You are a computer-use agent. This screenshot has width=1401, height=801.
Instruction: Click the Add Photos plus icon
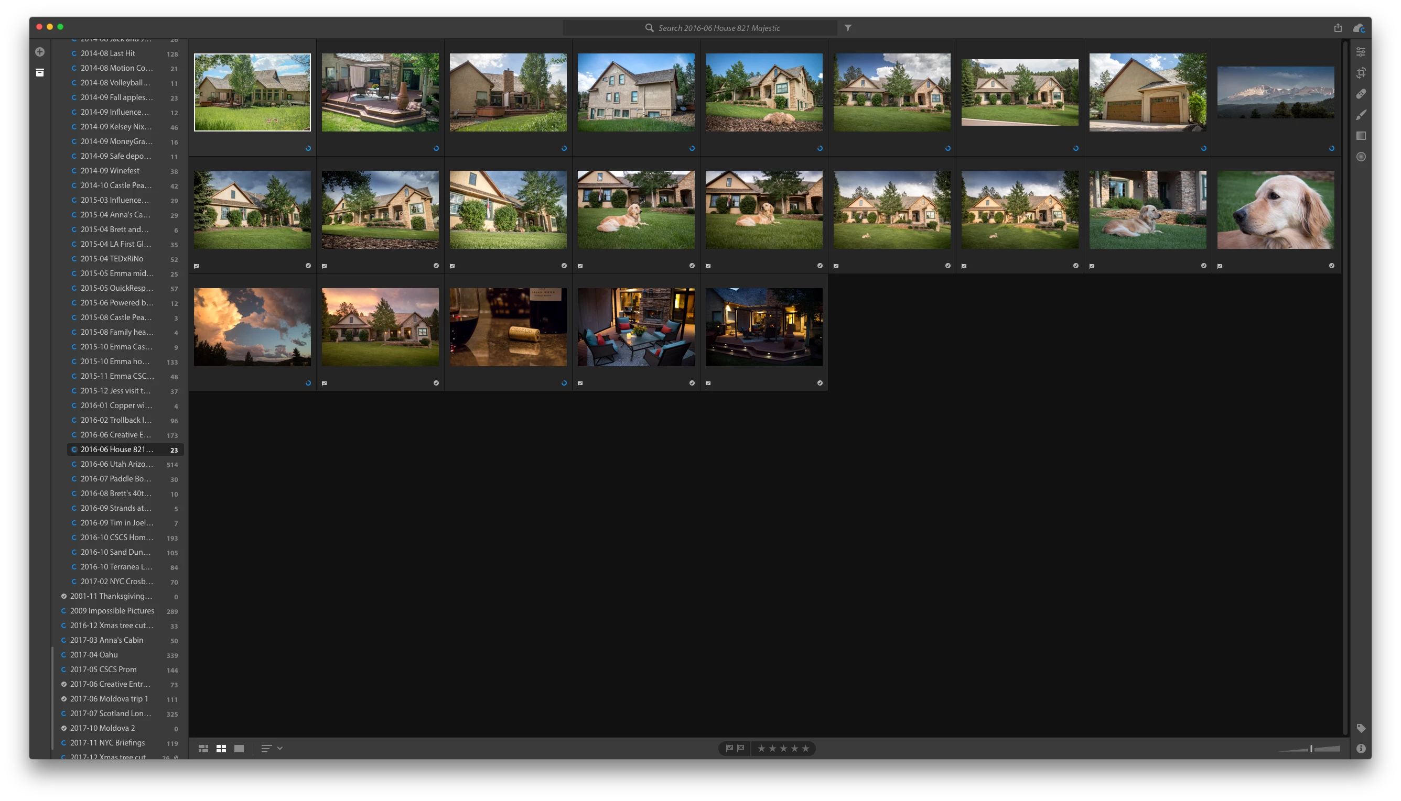tap(40, 52)
